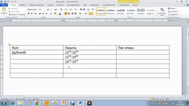This screenshot has width=189, height=106.
Task: Click the Decrease Indent icon
Action: (81, 9)
